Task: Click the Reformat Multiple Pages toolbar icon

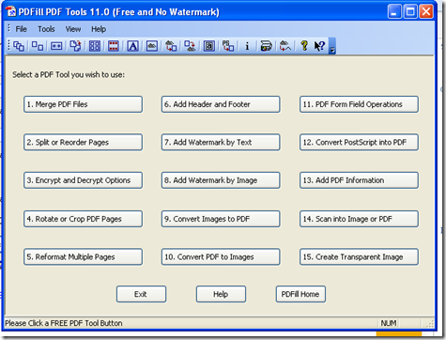Action: [x=95, y=46]
